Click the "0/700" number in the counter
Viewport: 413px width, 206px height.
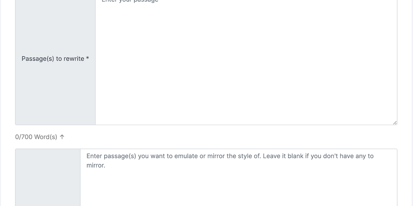point(24,137)
